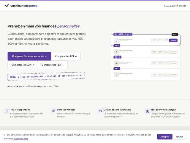The height and width of the screenshot is (143, 190).
Task: Accept cookies with the Accepter button
Action: pos(165,137)
